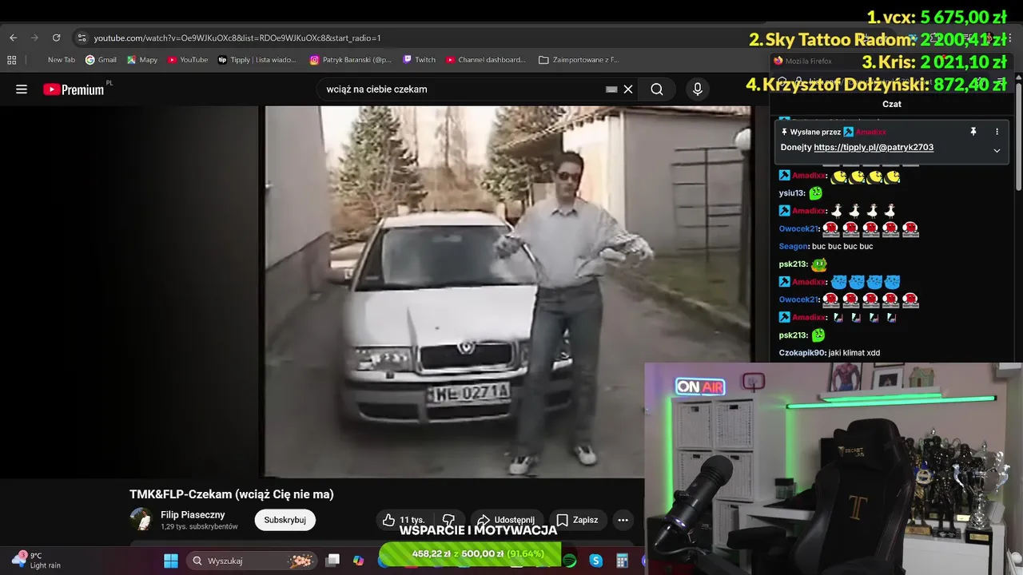Open Skype from the taskbar
Image resolution: width=1023 pixels, height=575 pixels.
point(596,561)
